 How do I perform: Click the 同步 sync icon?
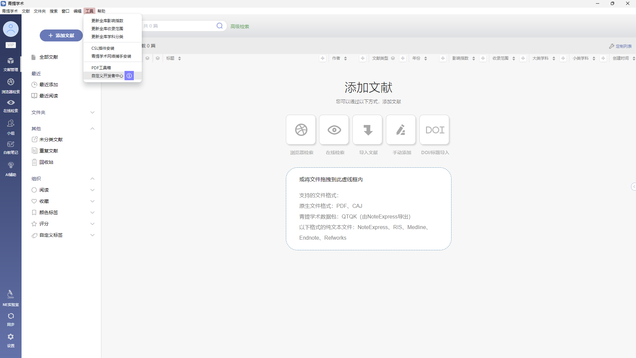(11, 316)
